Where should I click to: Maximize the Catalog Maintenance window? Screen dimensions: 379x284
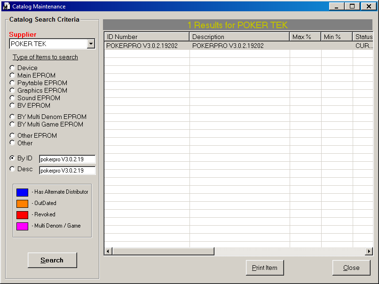pyautogui.click(x=352, y=6)
